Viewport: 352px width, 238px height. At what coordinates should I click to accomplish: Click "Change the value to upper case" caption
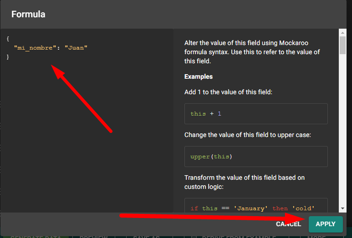(x=247, y=135)
